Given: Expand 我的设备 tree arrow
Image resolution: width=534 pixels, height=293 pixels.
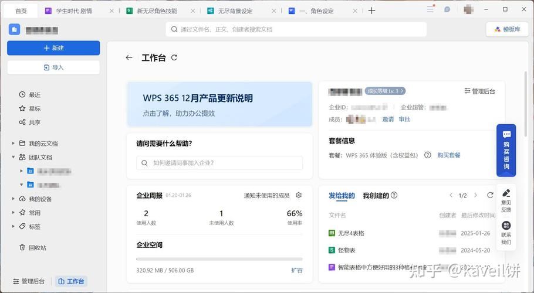Looking at the screenshot, I should pos(13,199).
